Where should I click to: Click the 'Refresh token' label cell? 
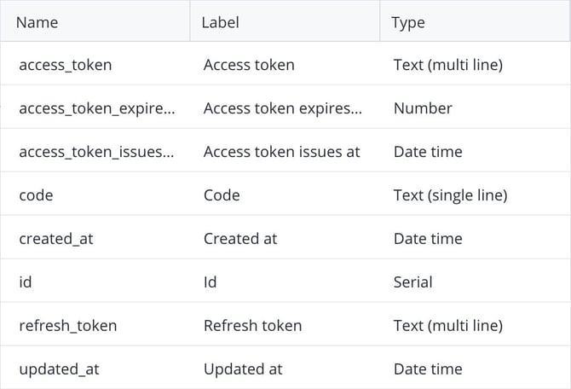(x=253, y=326)
